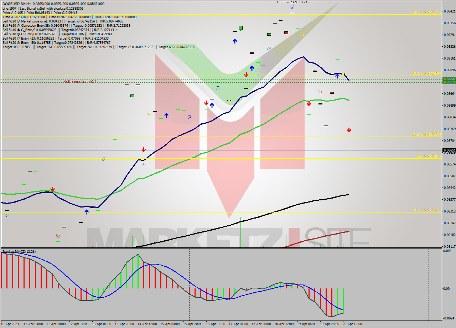Click the 0.08507 price axis label
Screen dimensions: 456x328
click(450, 176)
